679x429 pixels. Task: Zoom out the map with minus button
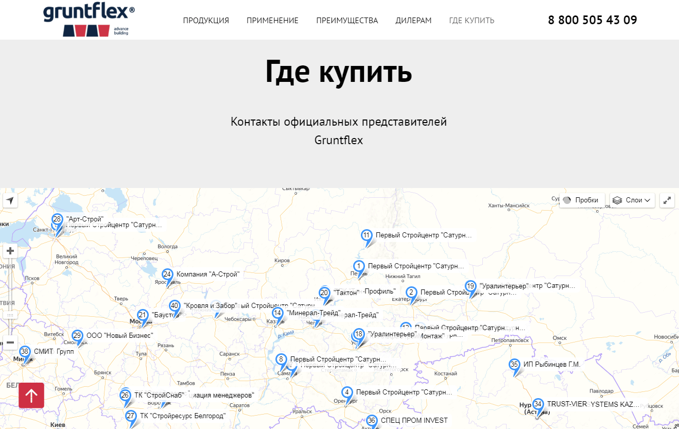coord(10,342)
